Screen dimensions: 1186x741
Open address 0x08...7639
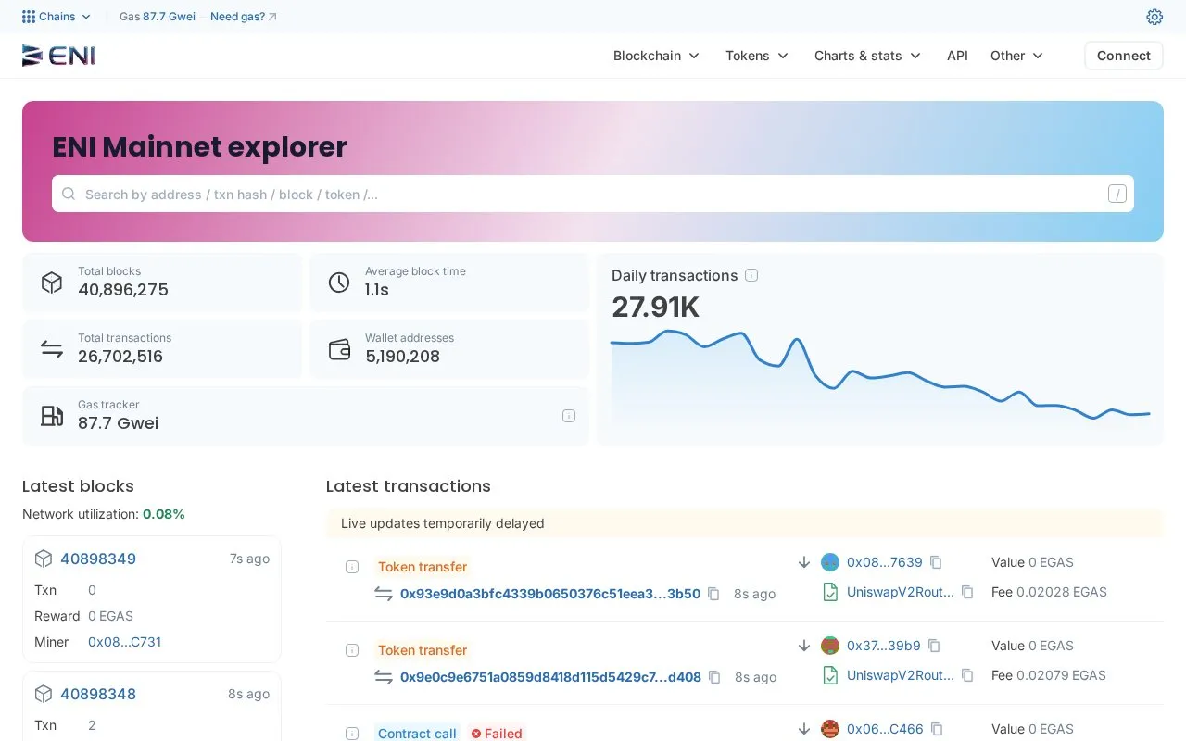point(885,562)
